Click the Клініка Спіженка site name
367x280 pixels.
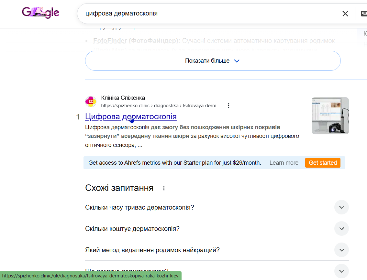[123, 98]
